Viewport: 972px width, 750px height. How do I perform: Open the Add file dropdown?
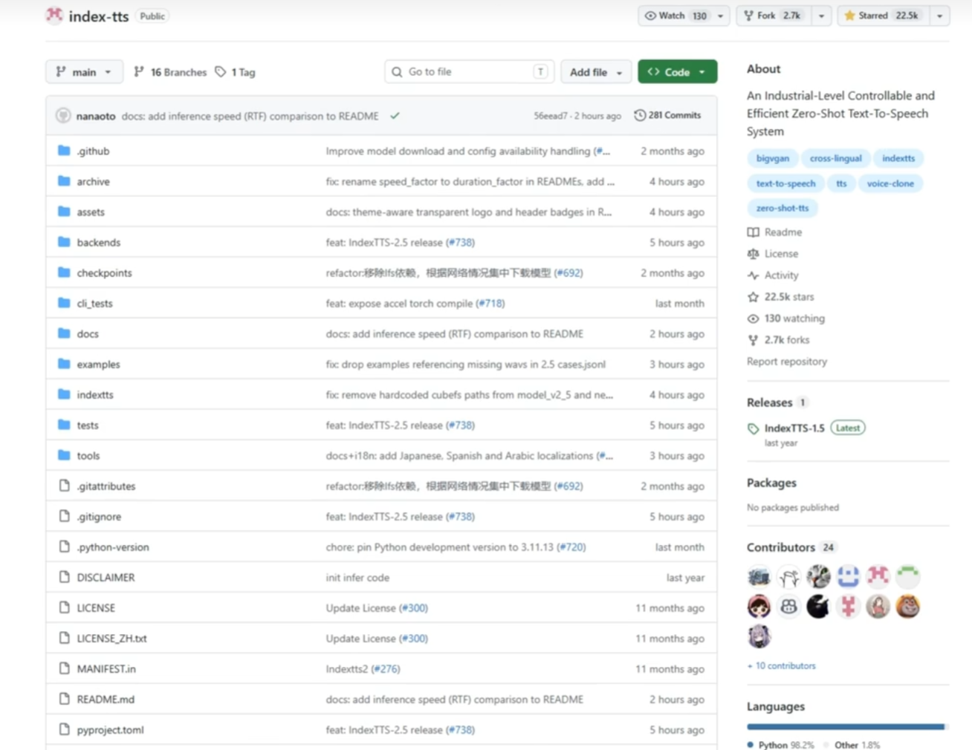click(x=596, y=72)
